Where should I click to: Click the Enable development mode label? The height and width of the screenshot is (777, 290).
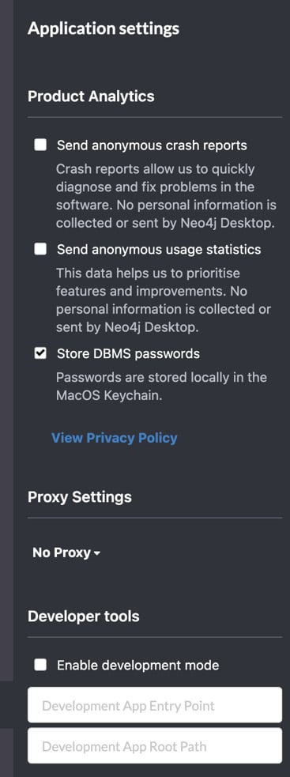pos(137,665)
